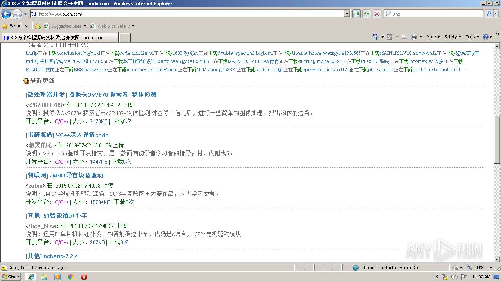Image resolution: width=501 pixels, height=282 pixels.
Task: Open user Nice_Nice profile link
Action: pos(42,226)
